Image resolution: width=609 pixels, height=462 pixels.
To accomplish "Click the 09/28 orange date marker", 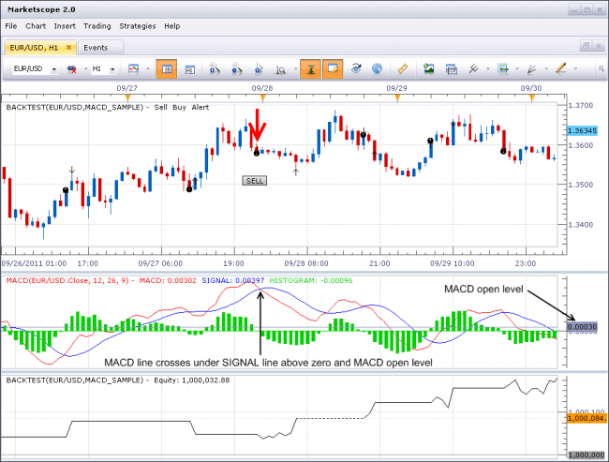I will (262, 97).
